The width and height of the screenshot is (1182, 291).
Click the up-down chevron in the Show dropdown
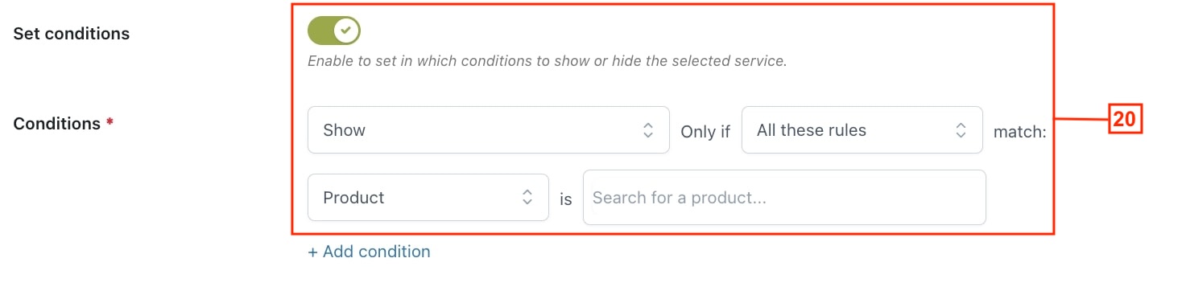click(647, 130)
